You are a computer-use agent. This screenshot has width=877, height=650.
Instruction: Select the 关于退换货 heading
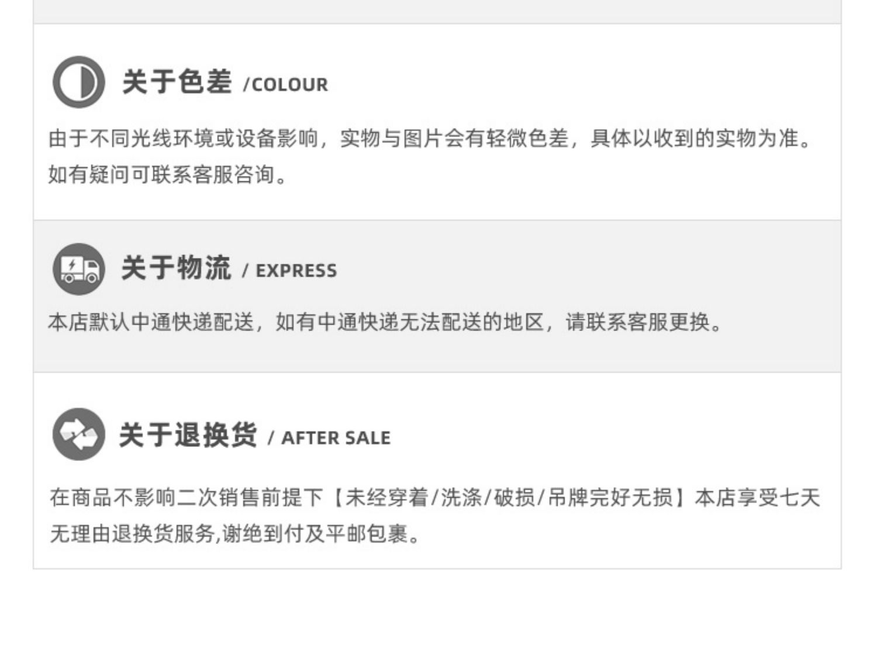tap(188, 435)
